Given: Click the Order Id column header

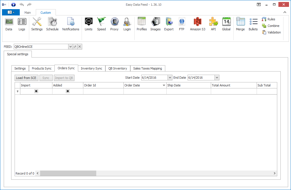Looking at the screenshot, I should (103, 85).
